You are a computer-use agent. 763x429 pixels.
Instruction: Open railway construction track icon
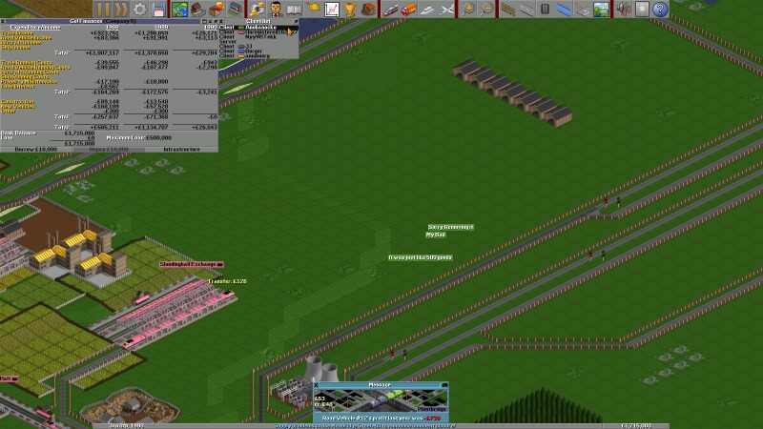(x=507, y=9)
